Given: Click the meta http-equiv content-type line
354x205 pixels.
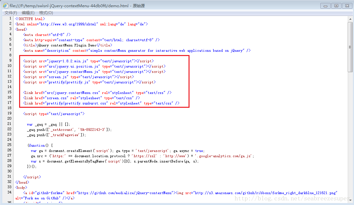Looking at the screenshot, I should click(91, 40).
